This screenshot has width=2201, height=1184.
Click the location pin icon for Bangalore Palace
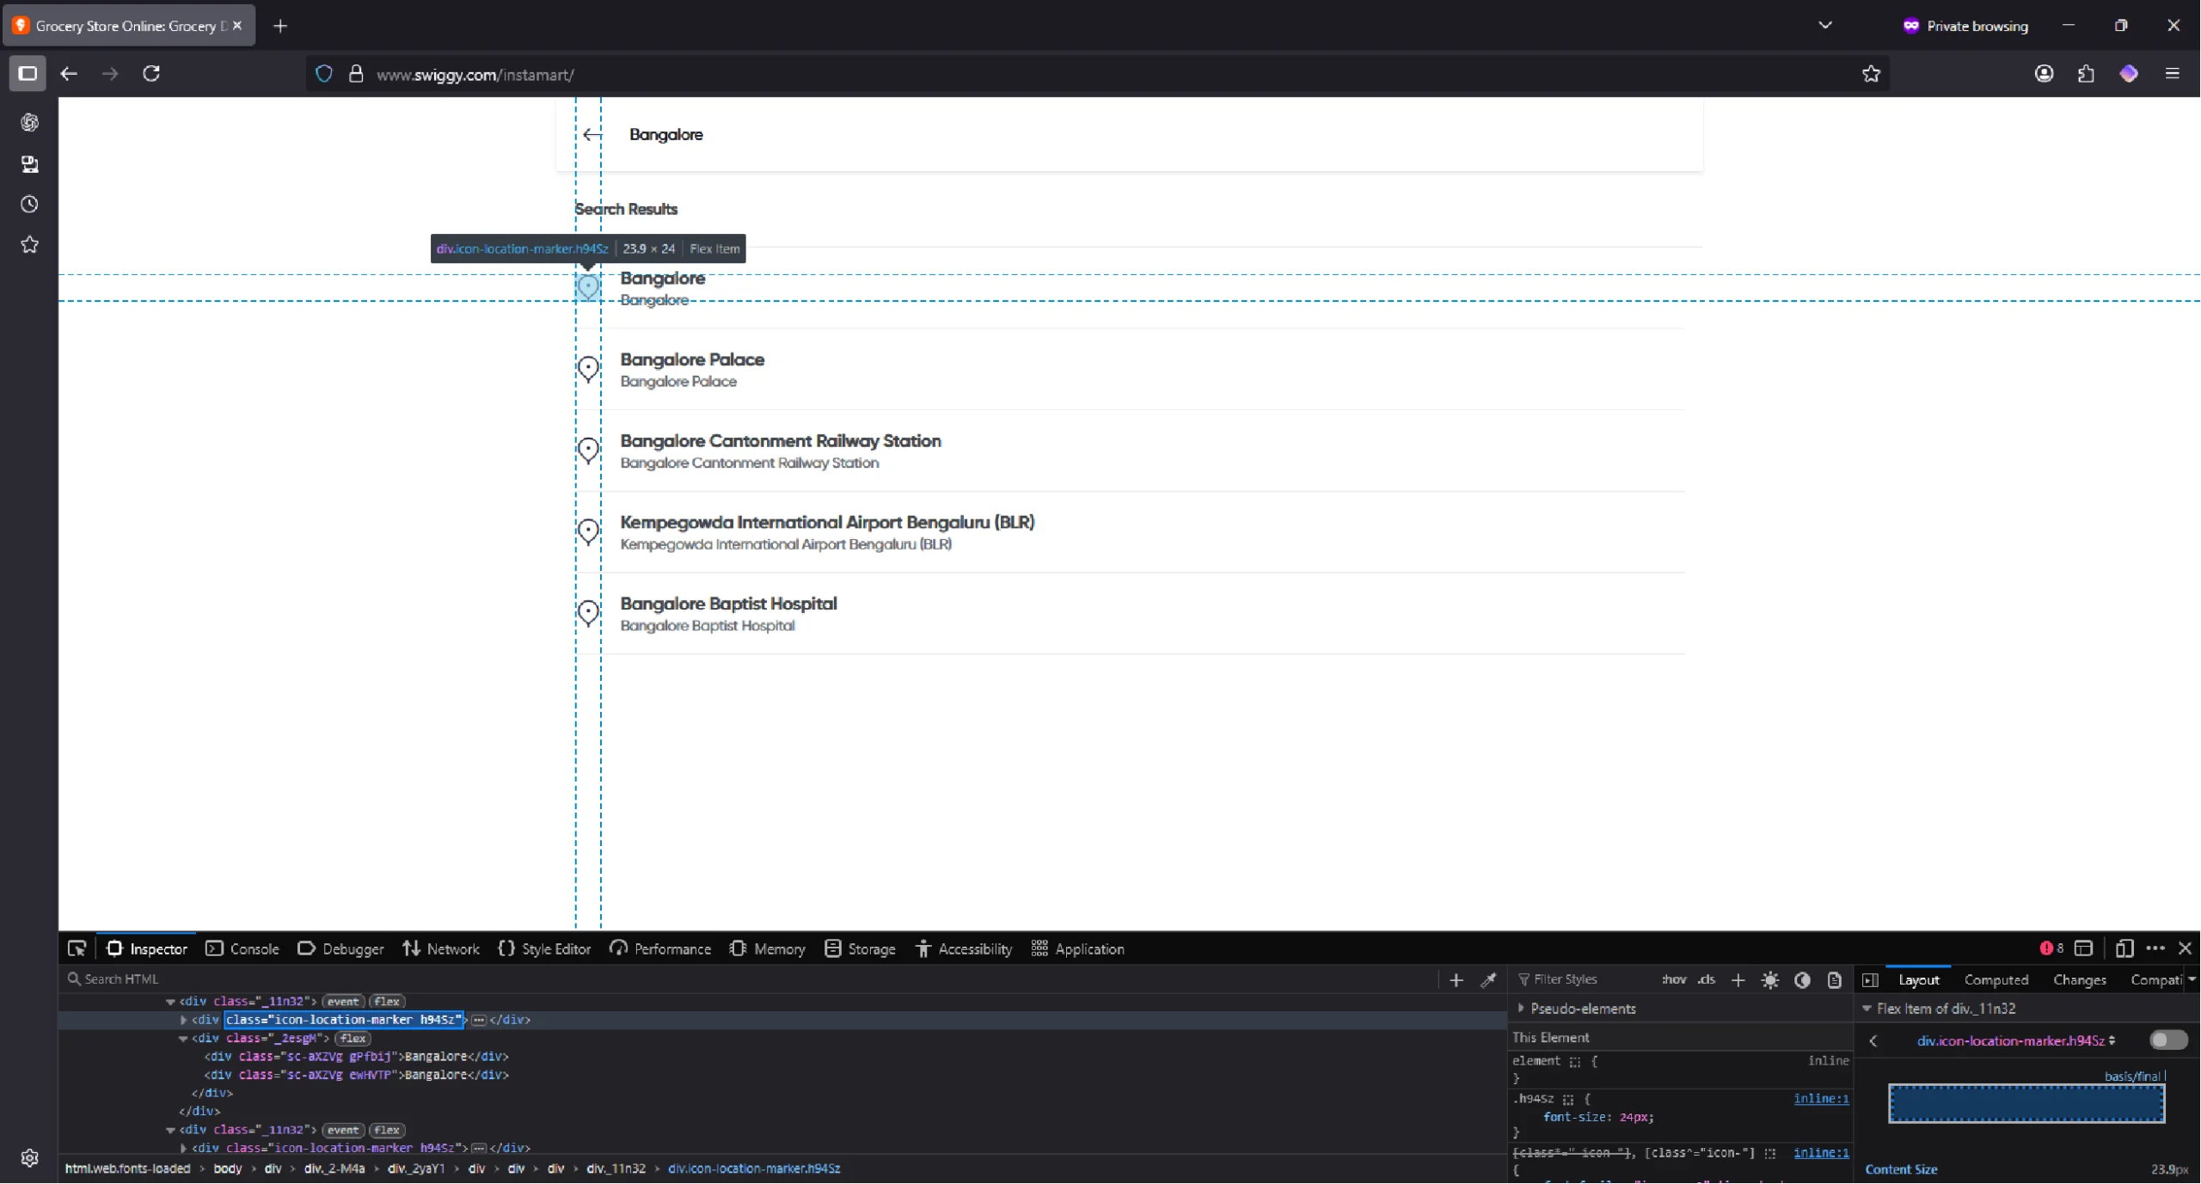pyautogui.click(x=588, y=370)
